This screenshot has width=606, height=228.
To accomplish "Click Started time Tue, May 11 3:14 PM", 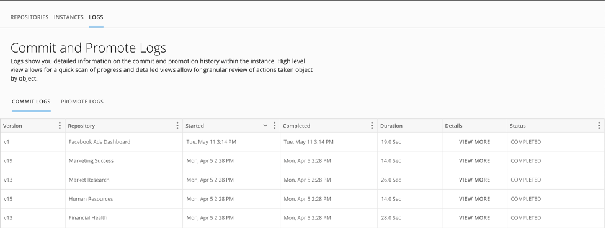I will coord(211,142).
